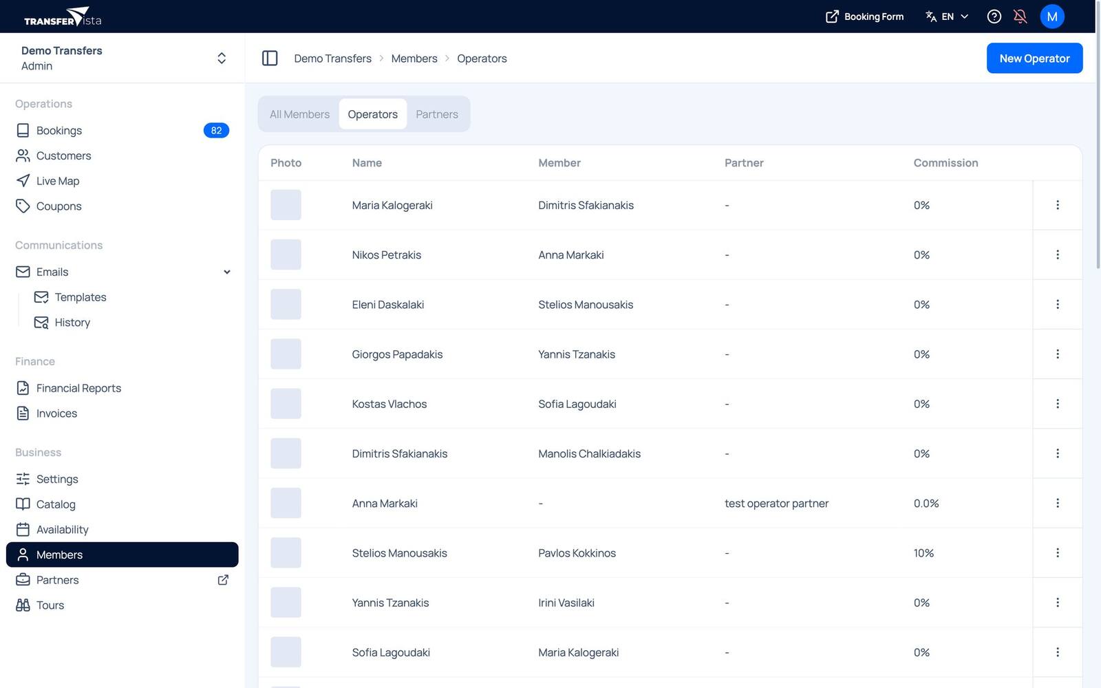Open the help question mark icon

tap(994, 17)
